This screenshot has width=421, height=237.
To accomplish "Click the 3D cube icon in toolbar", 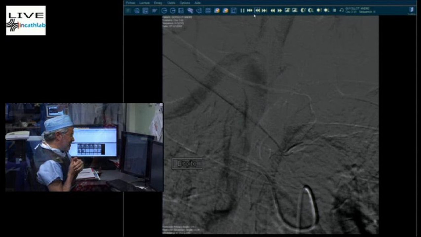I will pyautogui.click(x=198, y=11).
